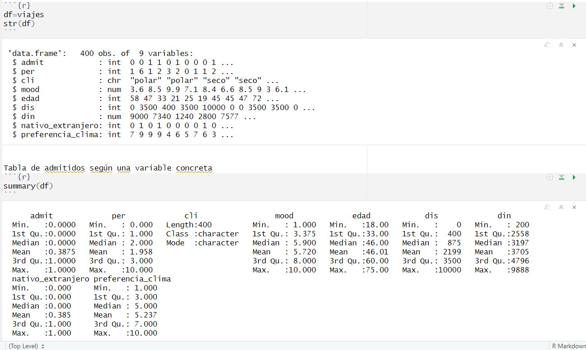Viewport: 586px width, 350px height.
Task: Click the 'admit' column header in summary
Action: 42,216
